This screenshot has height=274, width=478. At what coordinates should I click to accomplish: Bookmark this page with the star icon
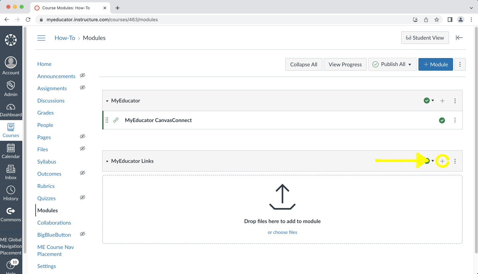pyautogui.click(x=437, y=20)
